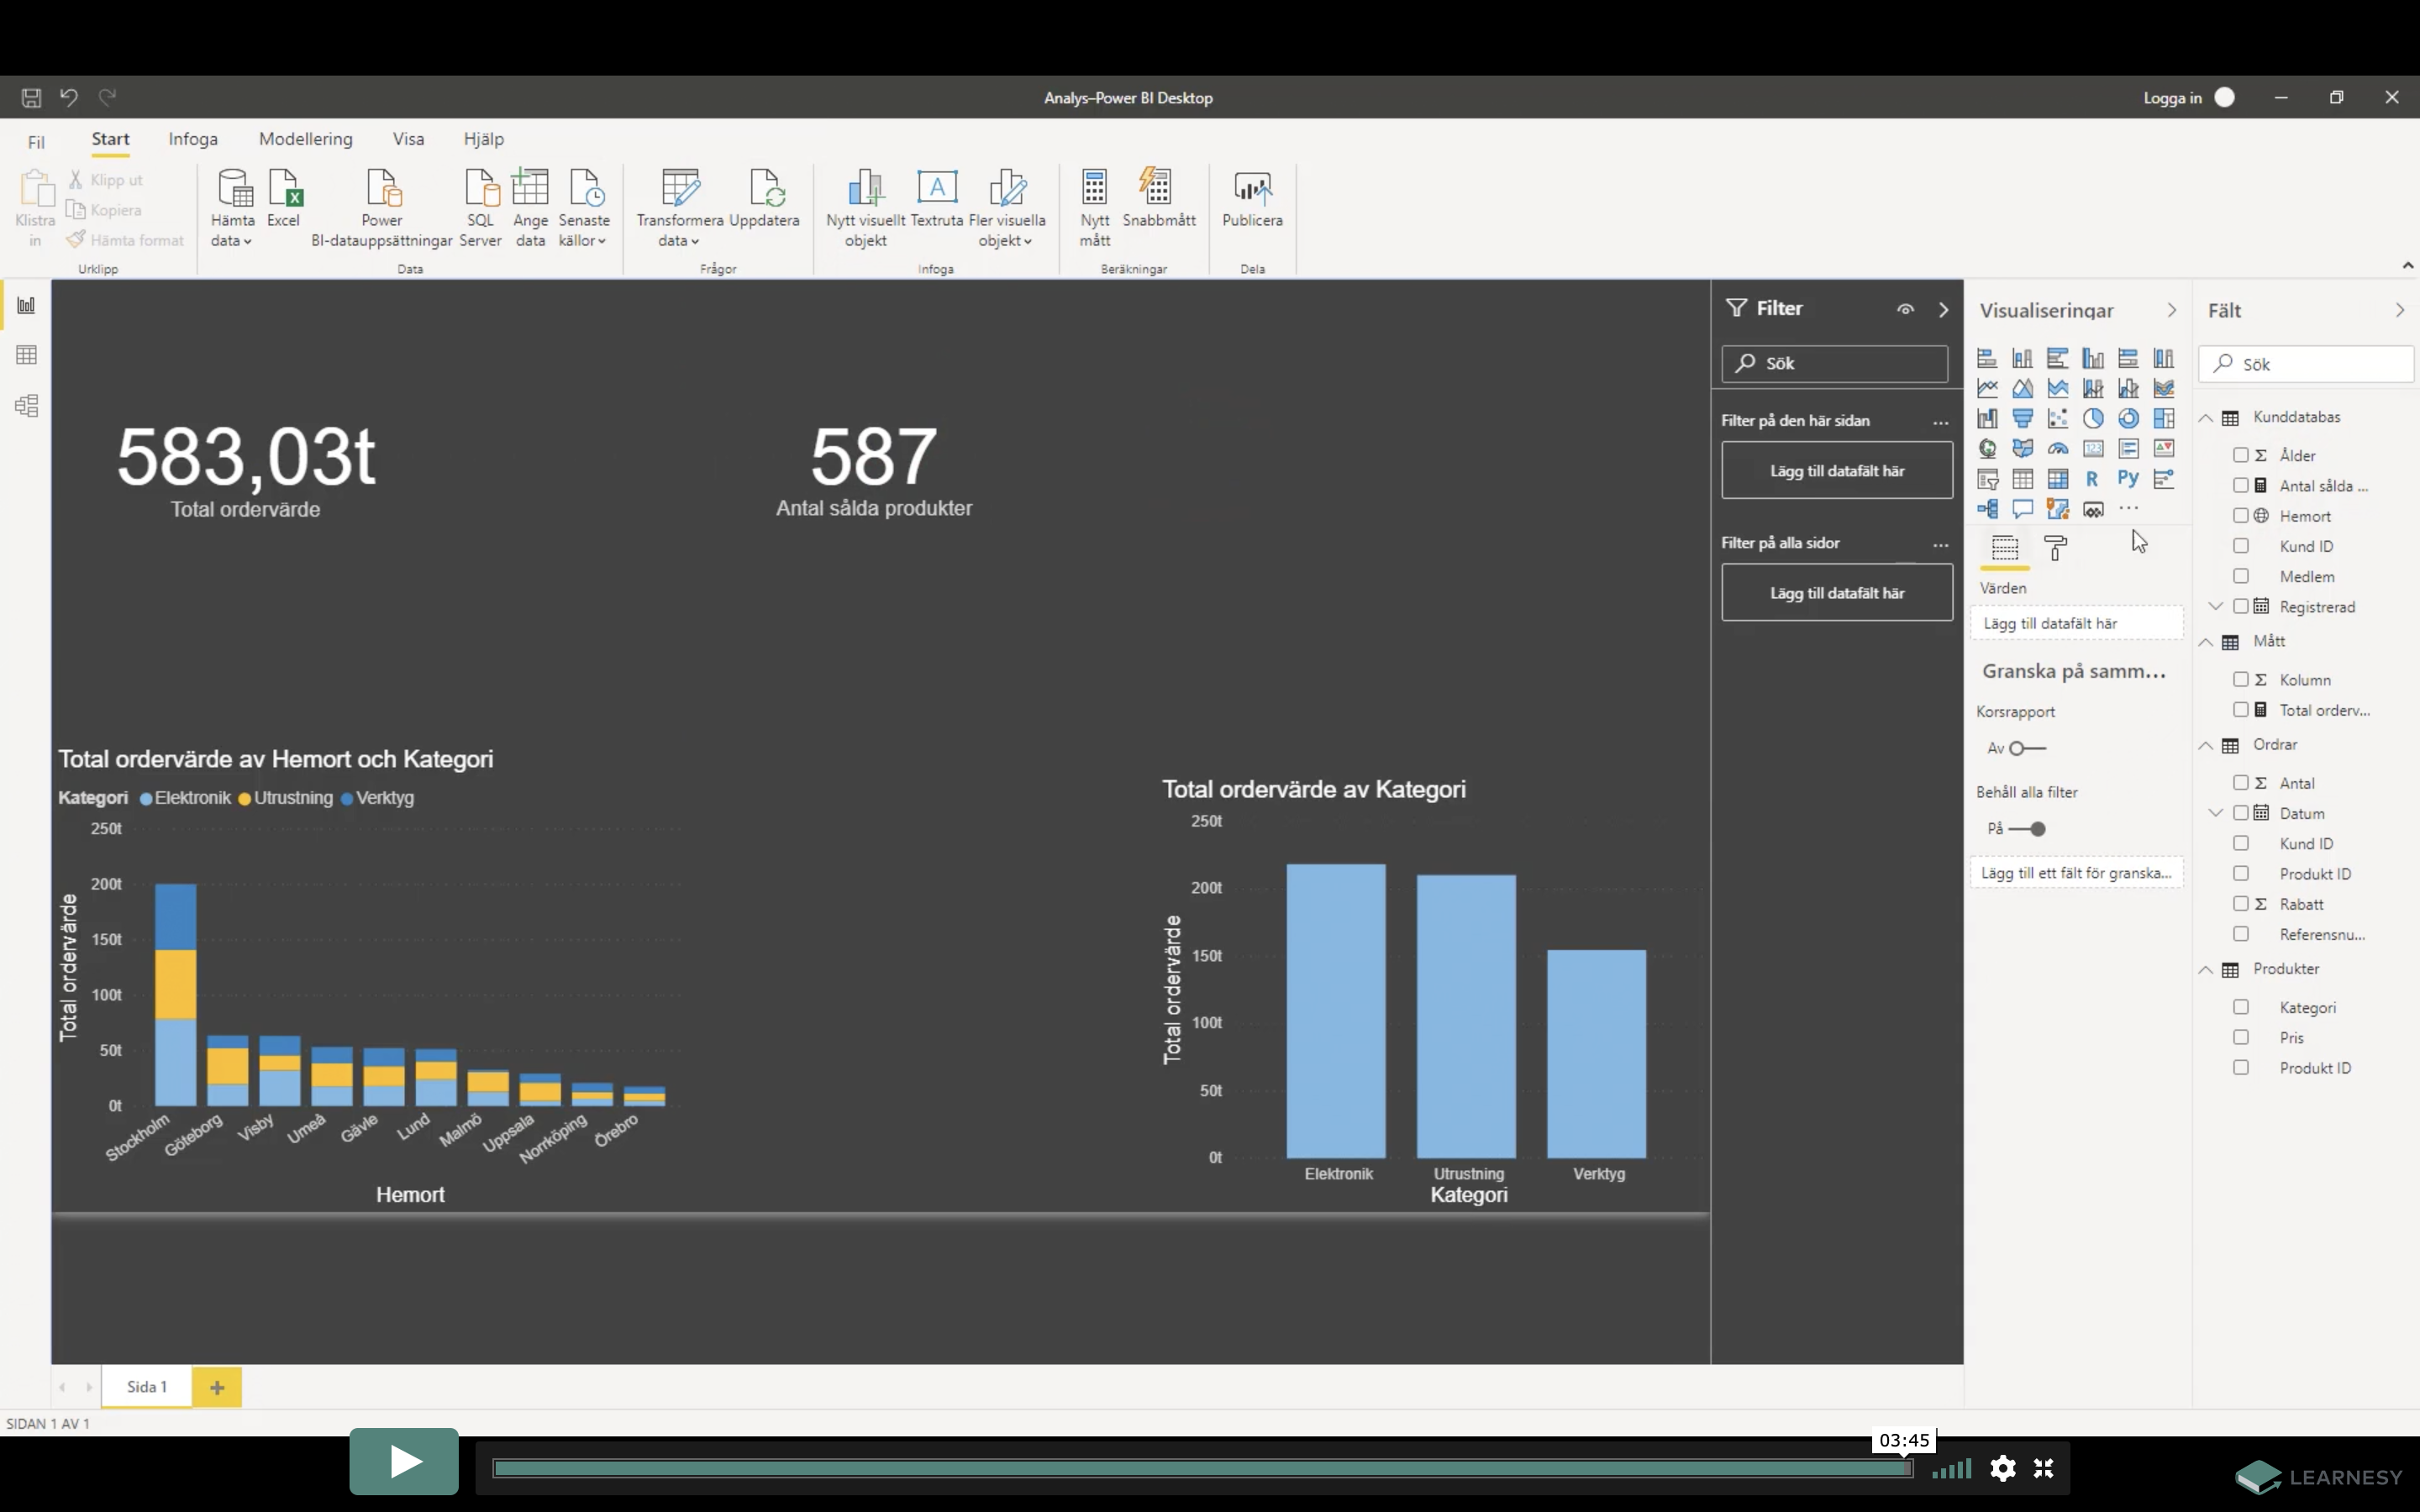Collapse the Filter pane chevron
Image resolution: width=2420 pixels, height=1512 pixels.
(1944, 310)
